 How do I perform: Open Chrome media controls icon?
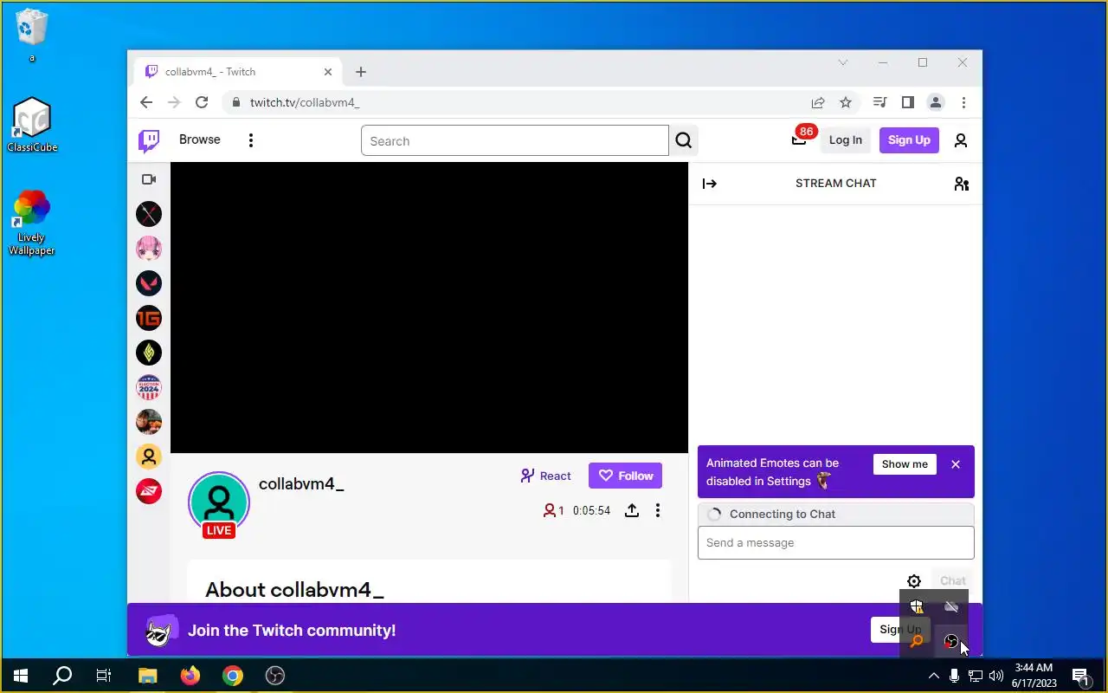(880, 102)
